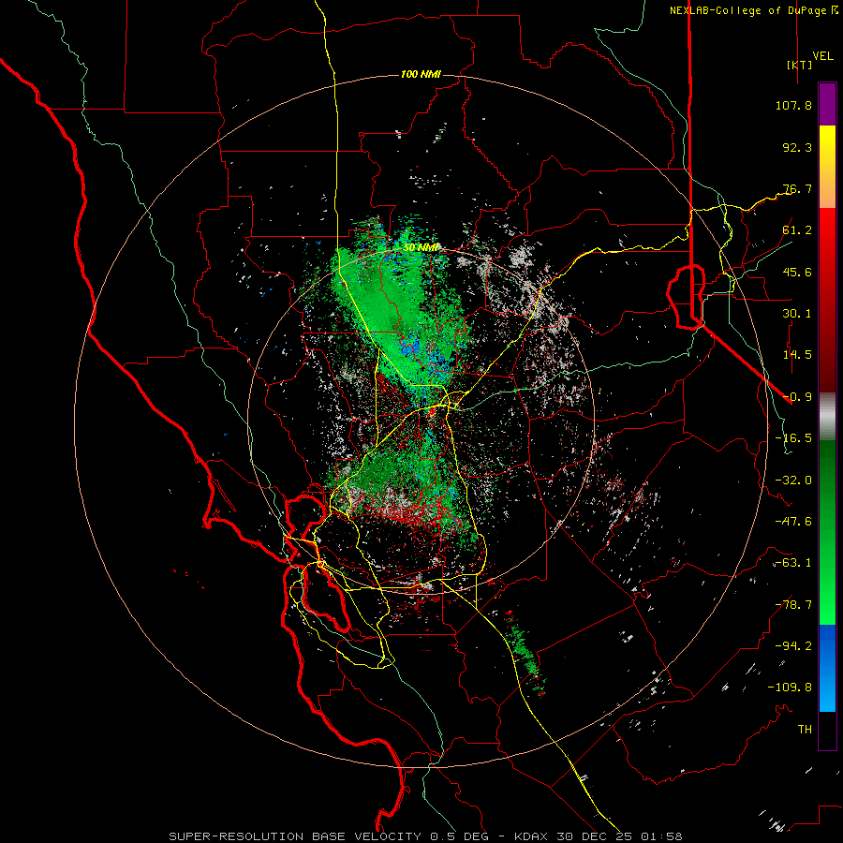Click the Super-Resolution Base Velocity caption
Screen dimensions: 843x843
pos(426,836)
